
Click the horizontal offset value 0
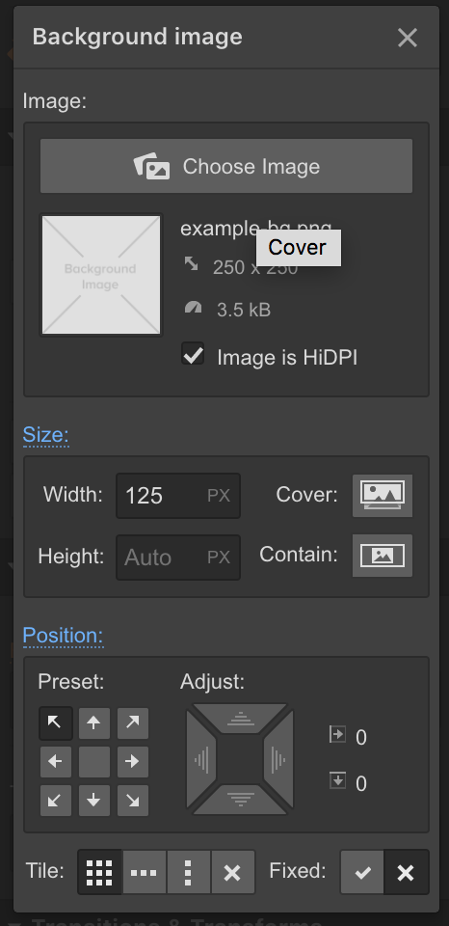pyautogui.click(x=361, y=738)
